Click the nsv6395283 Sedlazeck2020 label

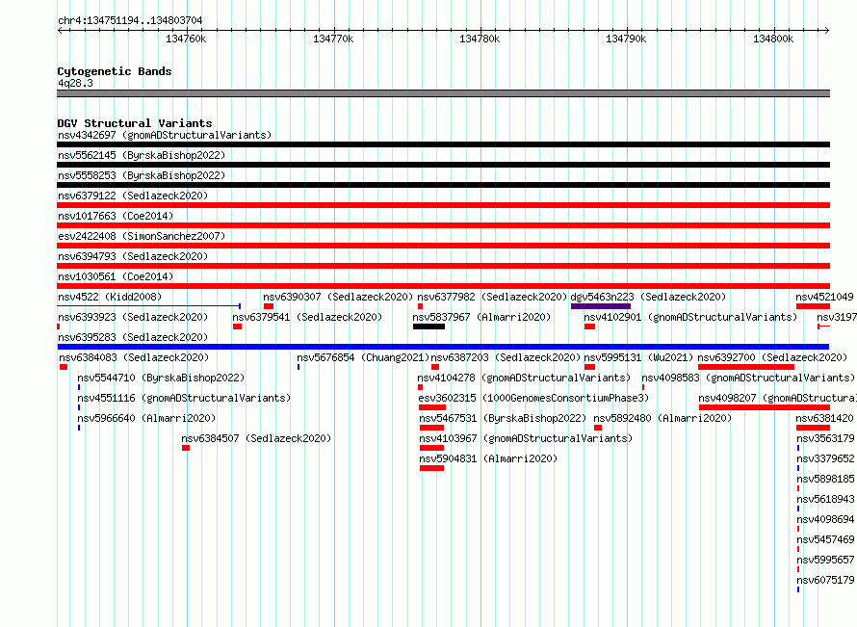133,337
